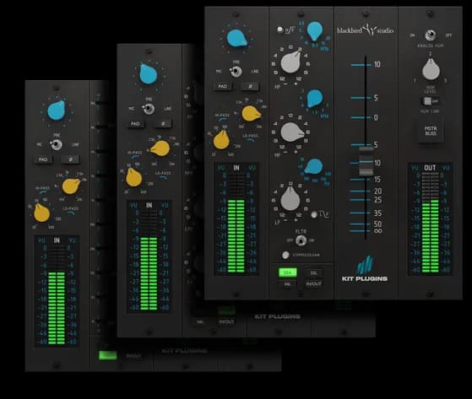472x399 pixels.
Task: Click the OUT VU meter
Action: pyautogui.click(x=430, y=219)
